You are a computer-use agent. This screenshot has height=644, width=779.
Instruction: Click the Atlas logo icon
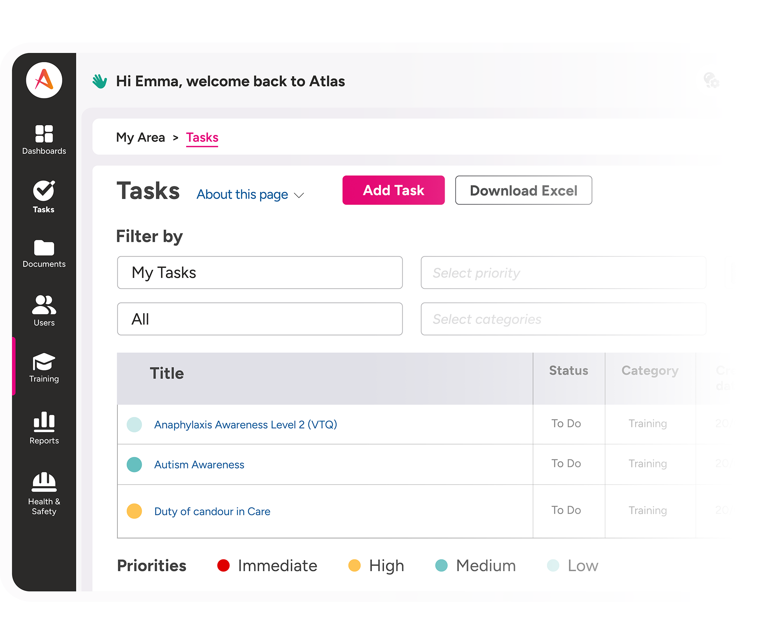44,80
